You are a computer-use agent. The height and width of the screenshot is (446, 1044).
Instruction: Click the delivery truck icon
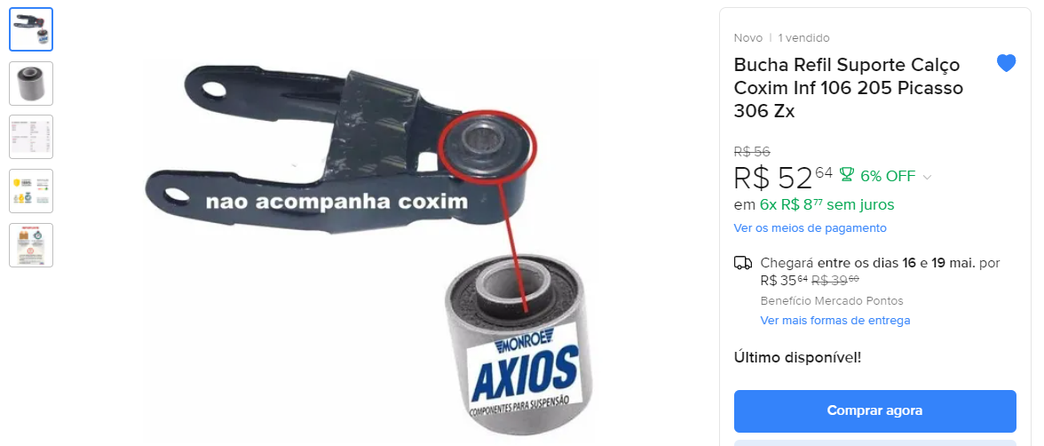pyautogui.click(x=743, y=263)
